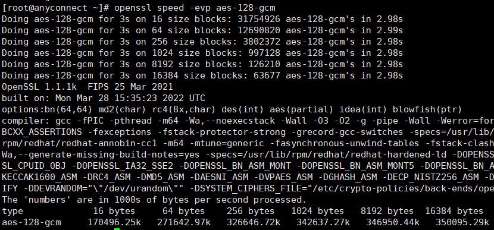Viewport: 494px width, 230px height.
Task: Click the result value '170496.25k'
Action: pyautogui.click(x=114, y=222)
